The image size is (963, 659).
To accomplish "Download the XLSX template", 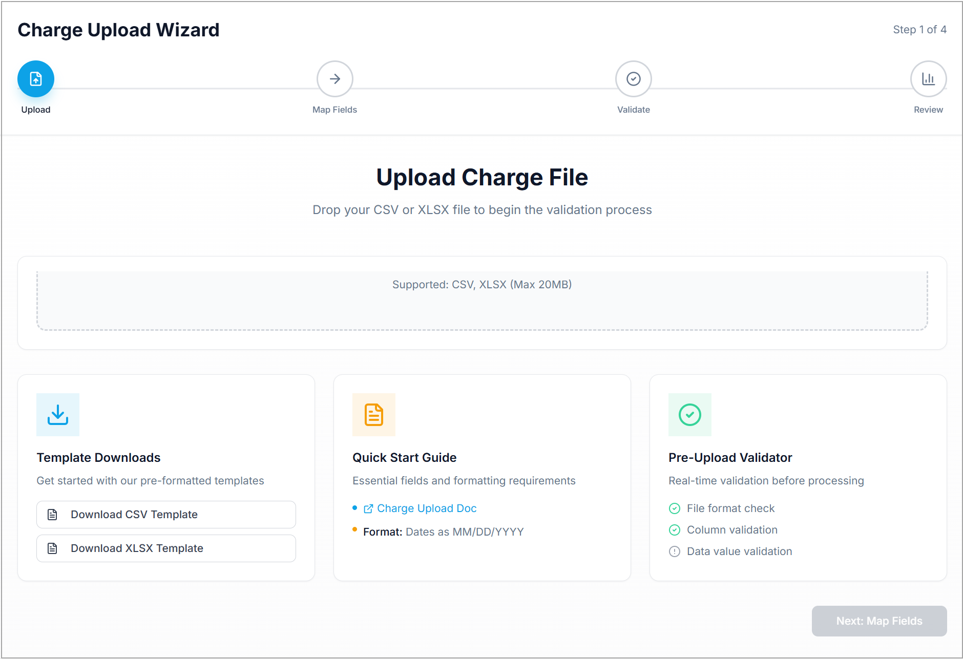I will point(166,548).
